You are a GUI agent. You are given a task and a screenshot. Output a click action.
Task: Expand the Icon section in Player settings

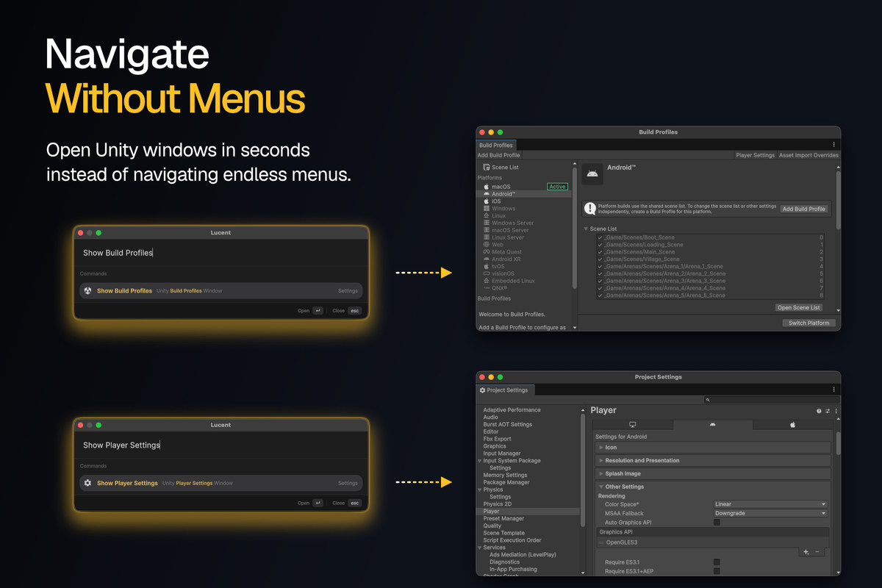[713, 448]
